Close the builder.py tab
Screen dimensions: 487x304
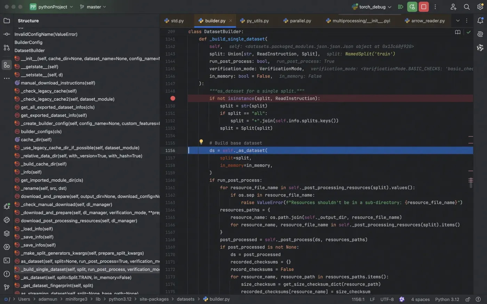231,21
